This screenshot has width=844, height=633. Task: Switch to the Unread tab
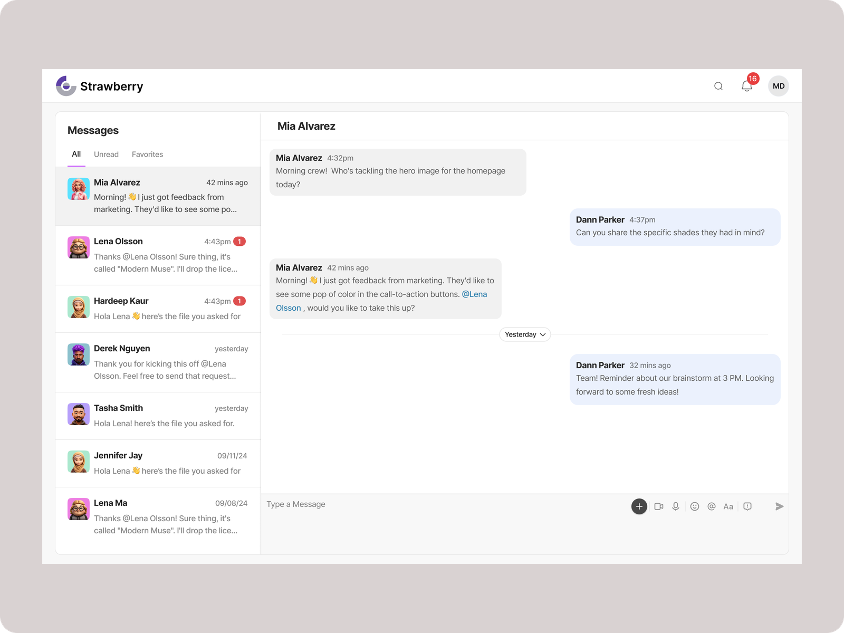106,155
